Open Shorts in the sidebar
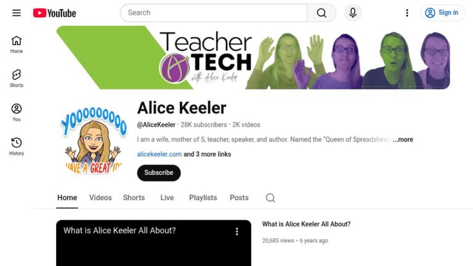The width and height of the screenshot is (473, 266). (17, 79)
